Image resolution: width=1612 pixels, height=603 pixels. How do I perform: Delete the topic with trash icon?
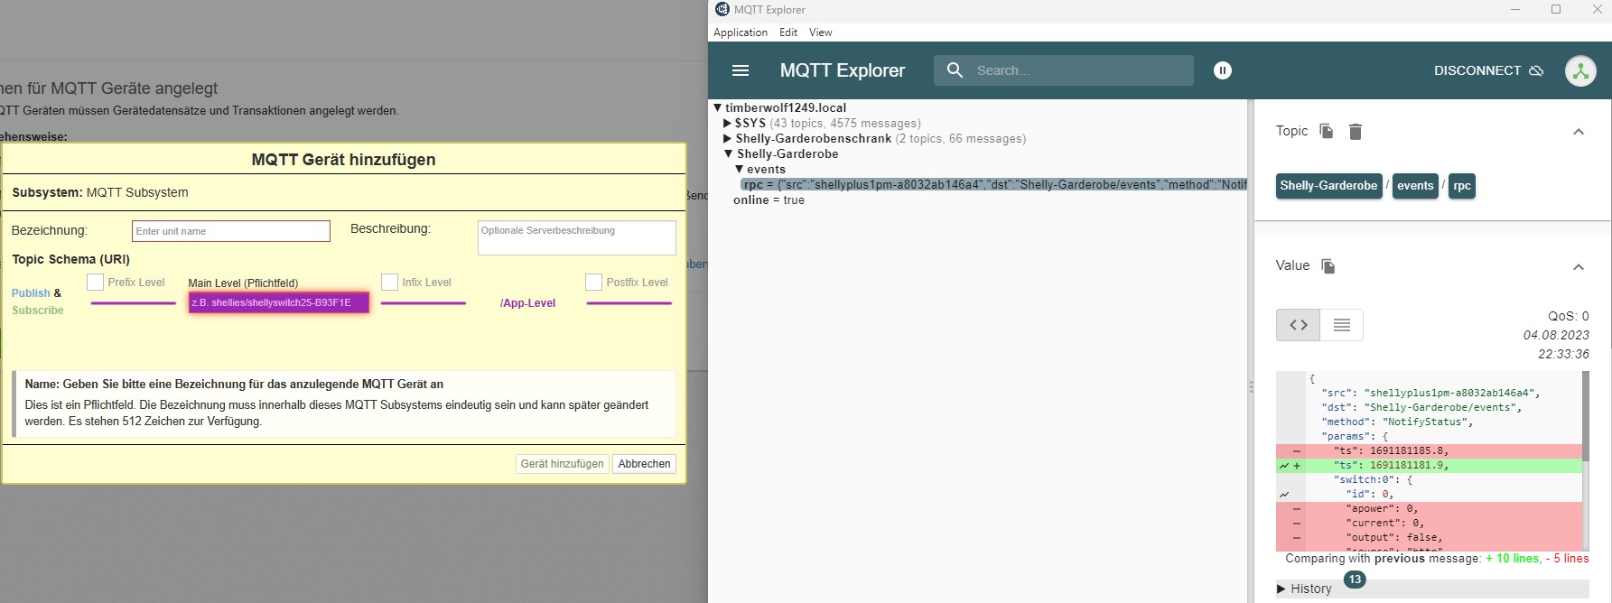tap(1355, 132)
